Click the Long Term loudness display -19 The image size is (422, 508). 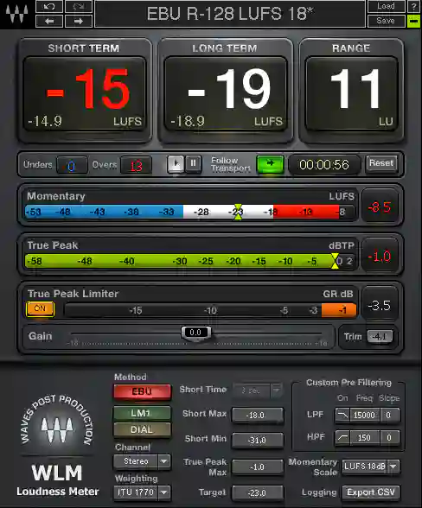point(226,94)
